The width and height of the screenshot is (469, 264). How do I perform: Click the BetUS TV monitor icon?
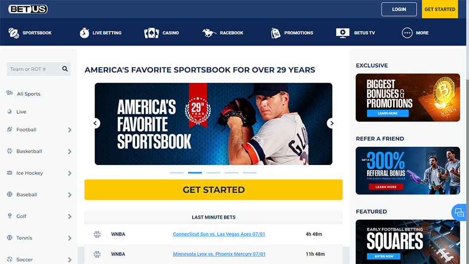tap(343, 33)
